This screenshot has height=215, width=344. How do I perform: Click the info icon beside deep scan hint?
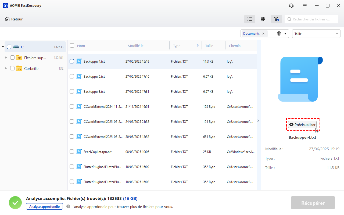68,207
